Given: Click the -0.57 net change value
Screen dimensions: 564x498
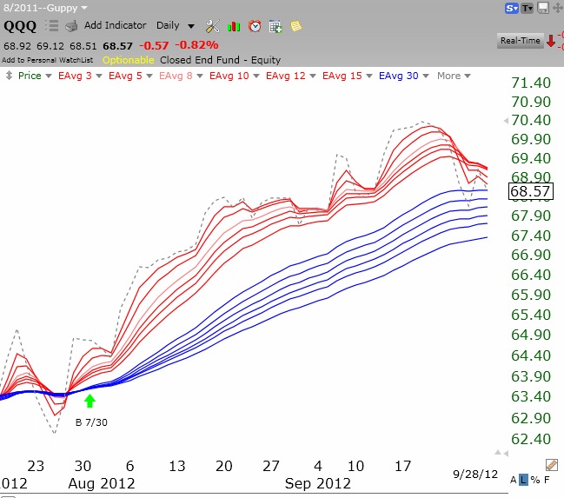Looking at the screenshot, I should tap(154, 46).
